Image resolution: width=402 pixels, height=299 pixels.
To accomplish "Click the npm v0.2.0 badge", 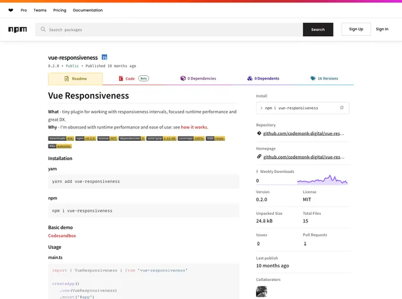I will point(86,138).
